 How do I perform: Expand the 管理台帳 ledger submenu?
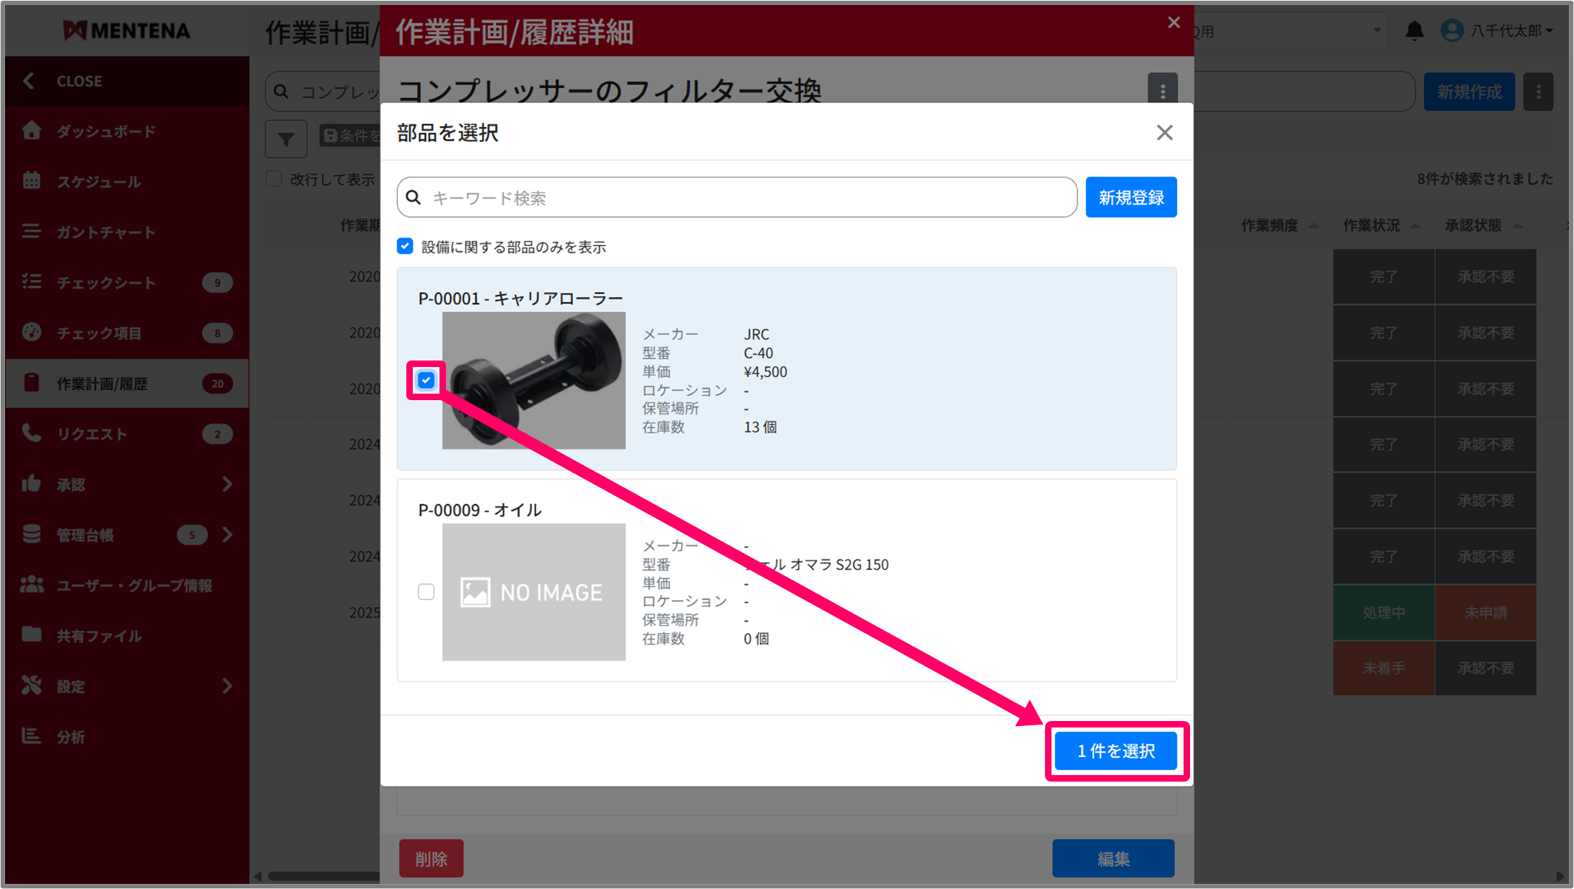[227, 535]
